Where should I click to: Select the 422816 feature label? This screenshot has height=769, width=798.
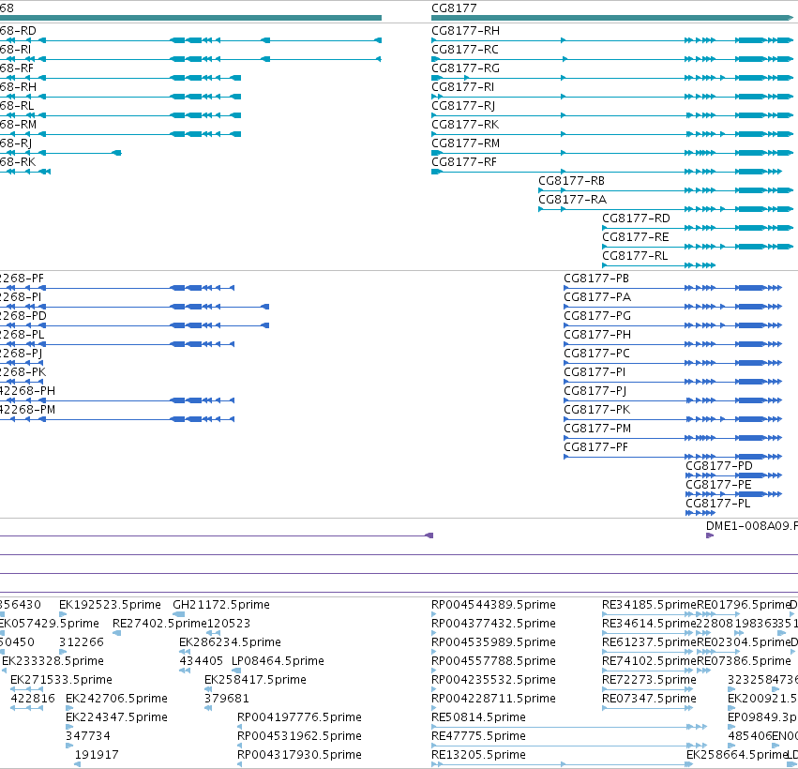(x=33, y=699)
